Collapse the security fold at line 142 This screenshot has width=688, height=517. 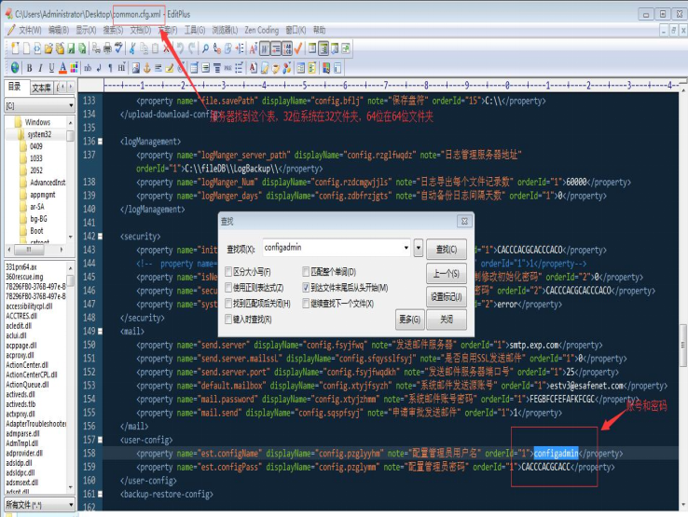coord(100,237)
